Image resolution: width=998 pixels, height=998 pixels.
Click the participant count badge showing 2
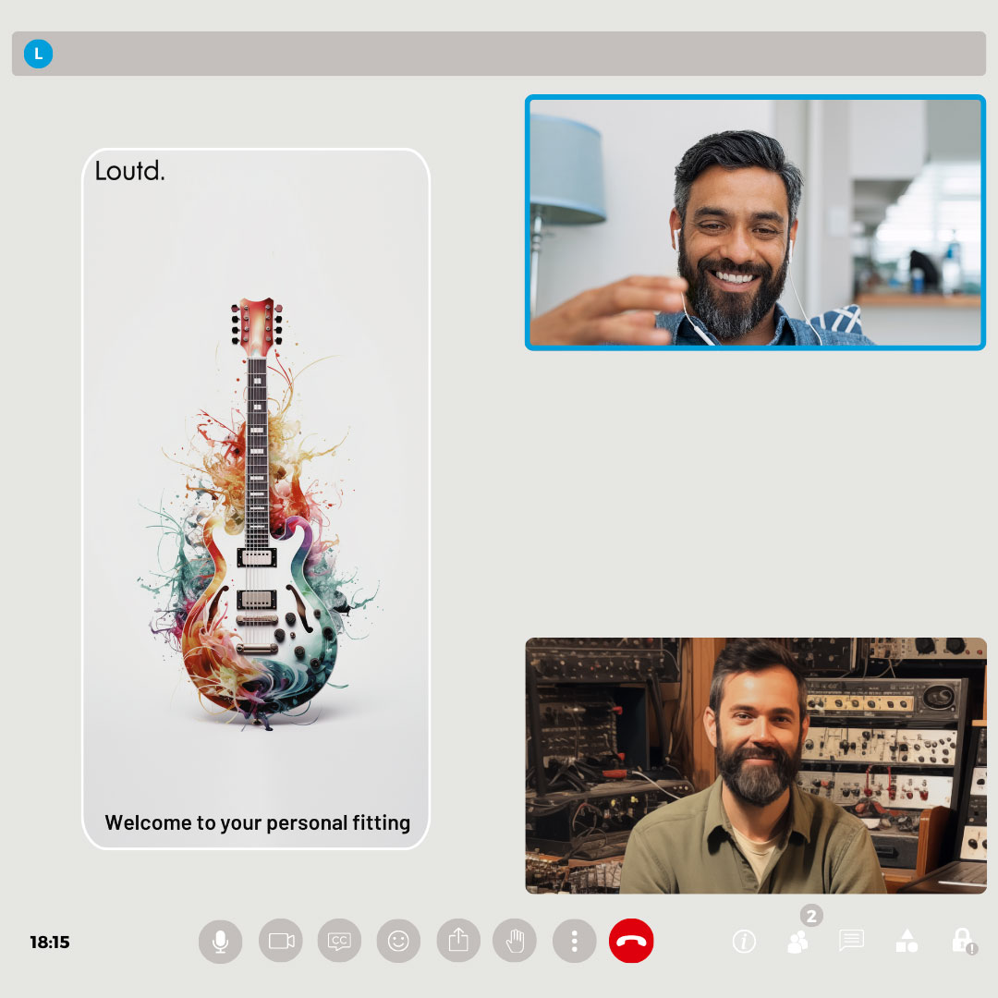[811, 916]
